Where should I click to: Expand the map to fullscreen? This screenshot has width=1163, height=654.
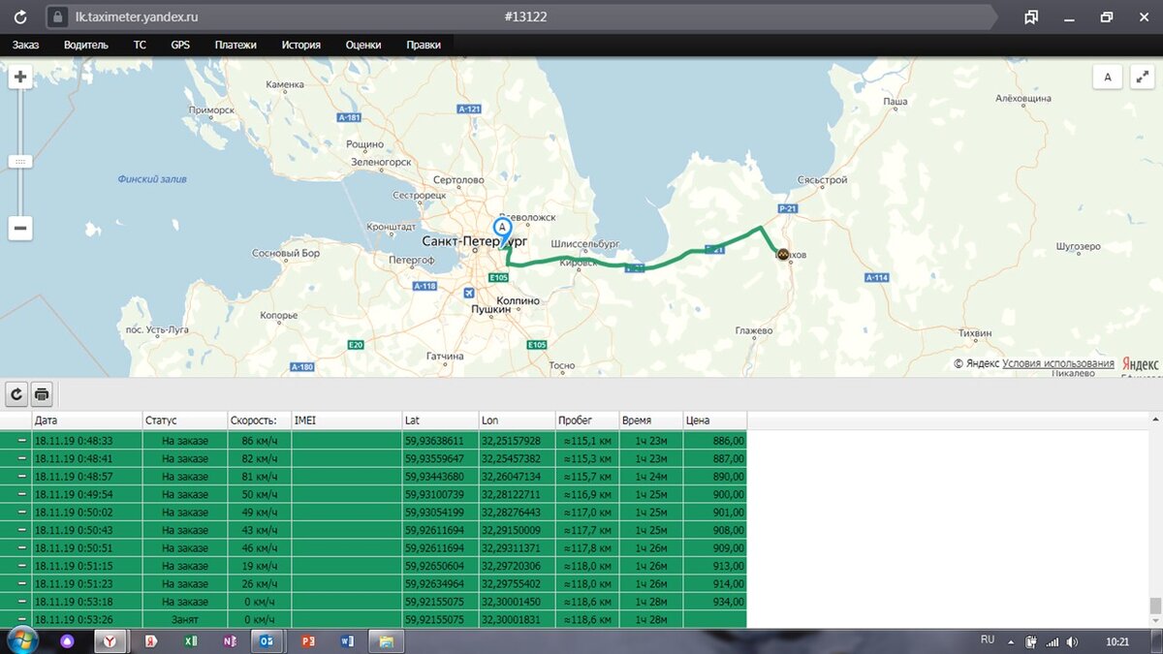pyautogui.click(x=1141, y=78)
